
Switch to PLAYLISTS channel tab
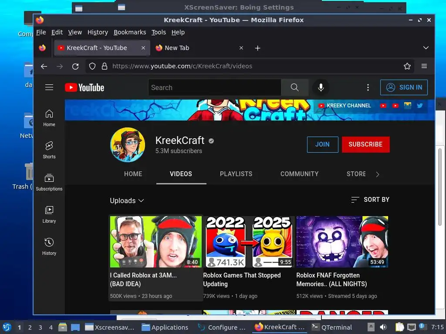(x=236, y=174)
